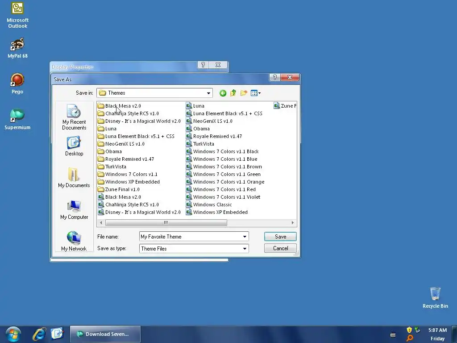
Task: Select the Microsoft Outlook desktop icon
Action: [17, 15]
